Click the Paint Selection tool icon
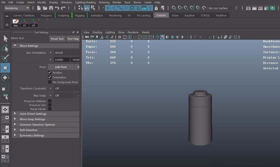This screenshot has width=280, height=167. [x=5, y=58]
